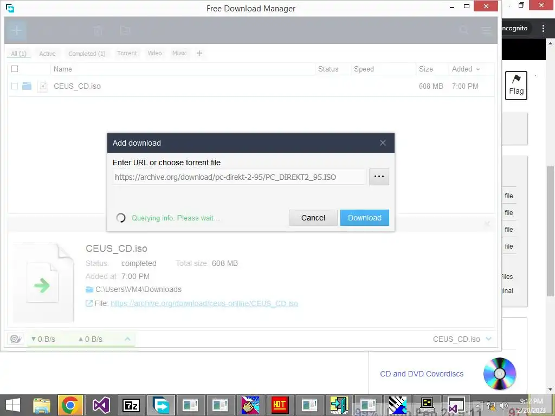Toggle the select-all checkbox in header

[x=15, y=69]
